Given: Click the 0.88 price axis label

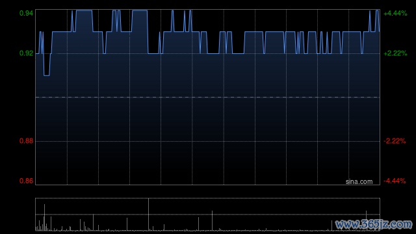Looking at the screenshot, I should pyautogui.click(x=26, y=141).
